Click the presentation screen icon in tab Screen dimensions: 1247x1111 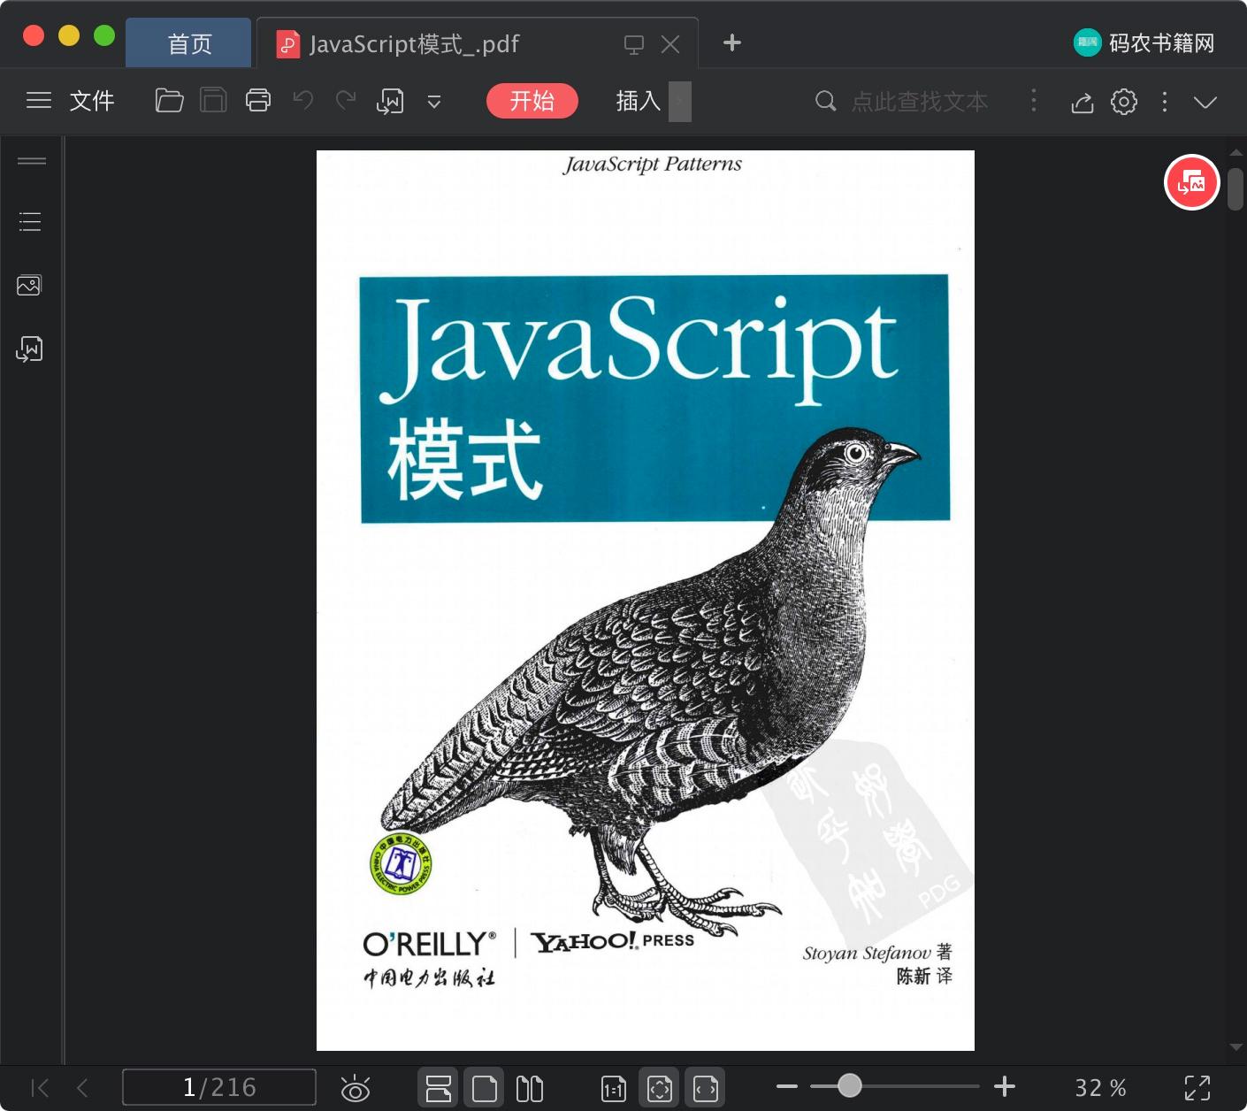coord(634,44)
